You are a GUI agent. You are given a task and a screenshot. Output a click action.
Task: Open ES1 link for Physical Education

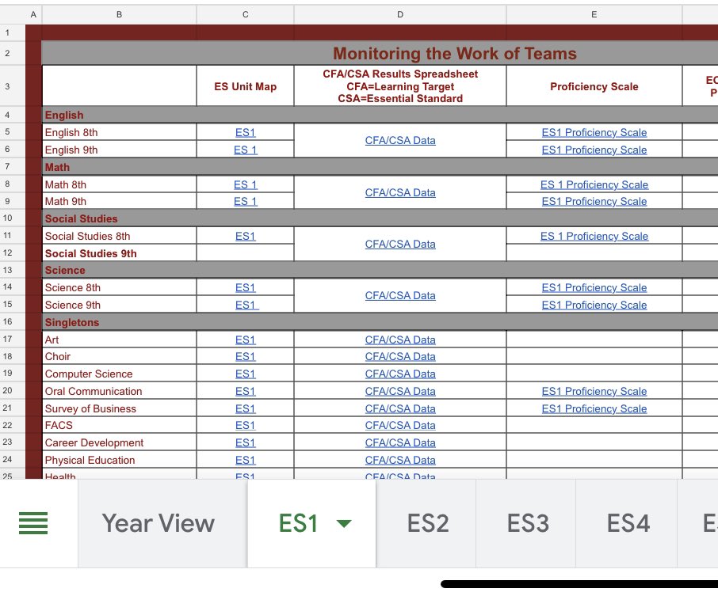(x=246, y=461)
